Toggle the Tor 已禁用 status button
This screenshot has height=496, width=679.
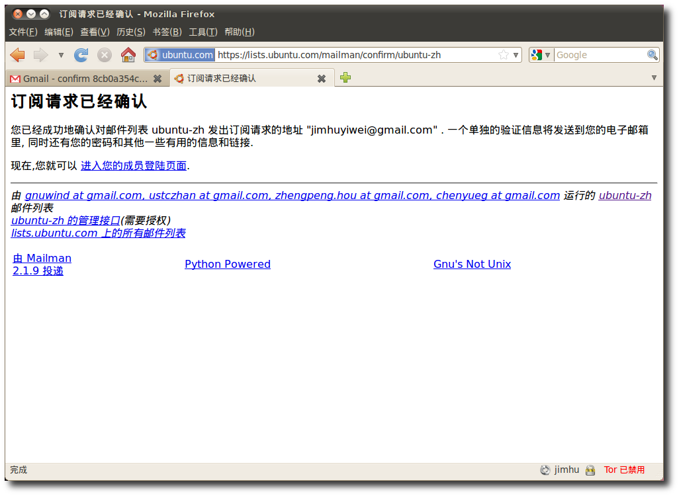tap(624, 470)
